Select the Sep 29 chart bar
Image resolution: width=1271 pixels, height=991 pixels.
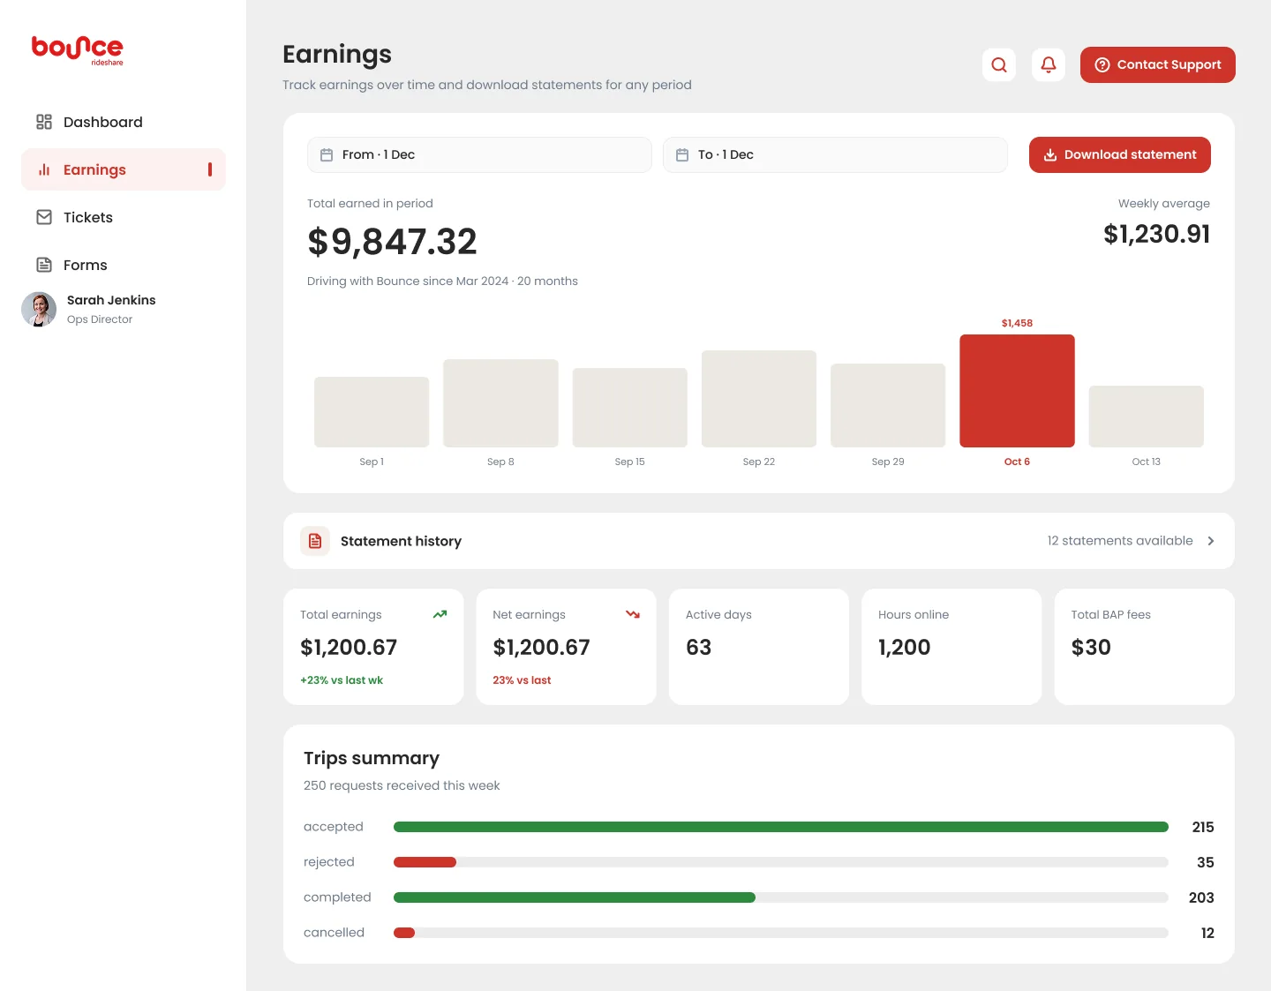pos(888,406)
